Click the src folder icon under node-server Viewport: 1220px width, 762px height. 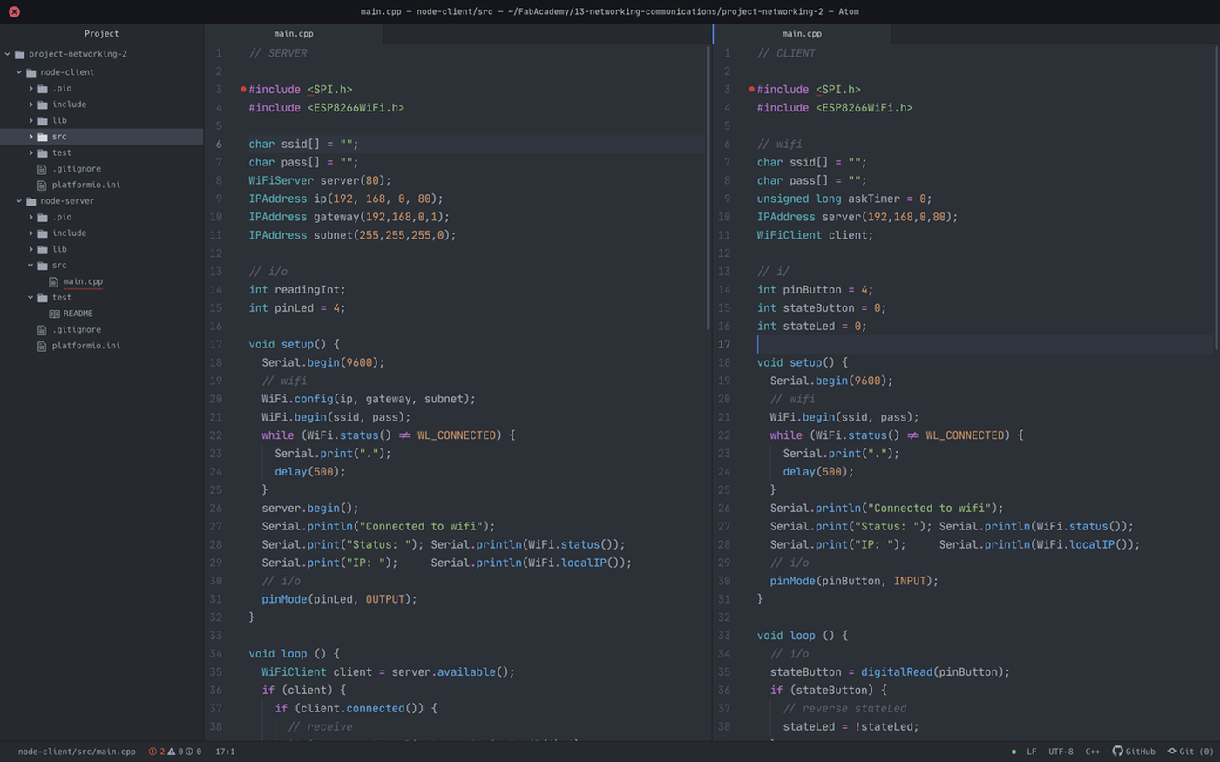tap(43, 266)
